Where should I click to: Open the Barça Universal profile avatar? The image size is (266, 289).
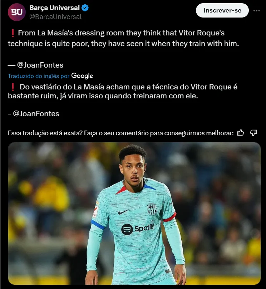[x=16, y=12]
